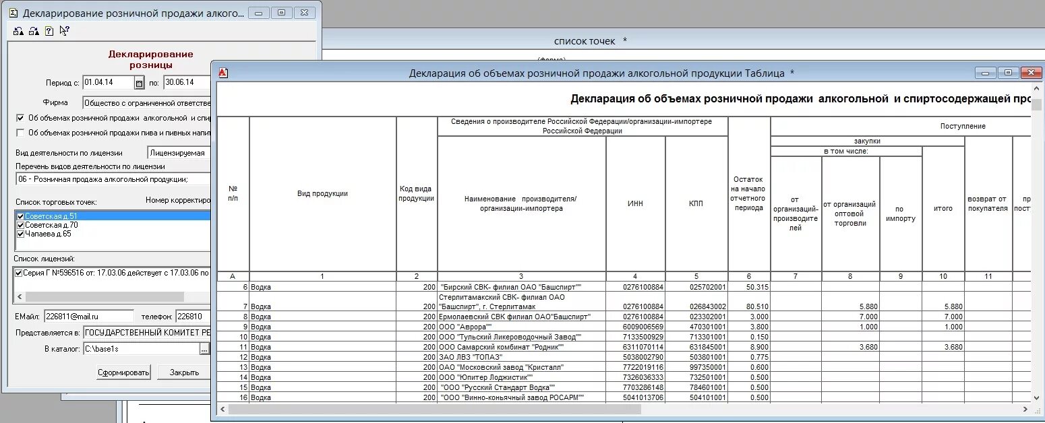Click КПП cell 025702001
Screen dimensions: 1045x423
tap(696, 287)
